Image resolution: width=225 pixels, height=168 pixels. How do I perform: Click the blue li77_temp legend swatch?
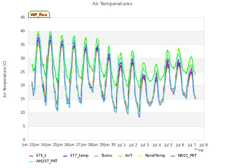(65, 156)
